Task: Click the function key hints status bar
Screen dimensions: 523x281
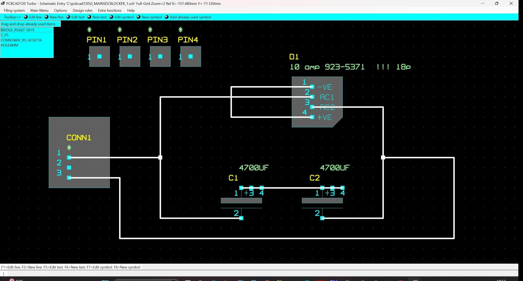Action: click(x=71, y=267)
